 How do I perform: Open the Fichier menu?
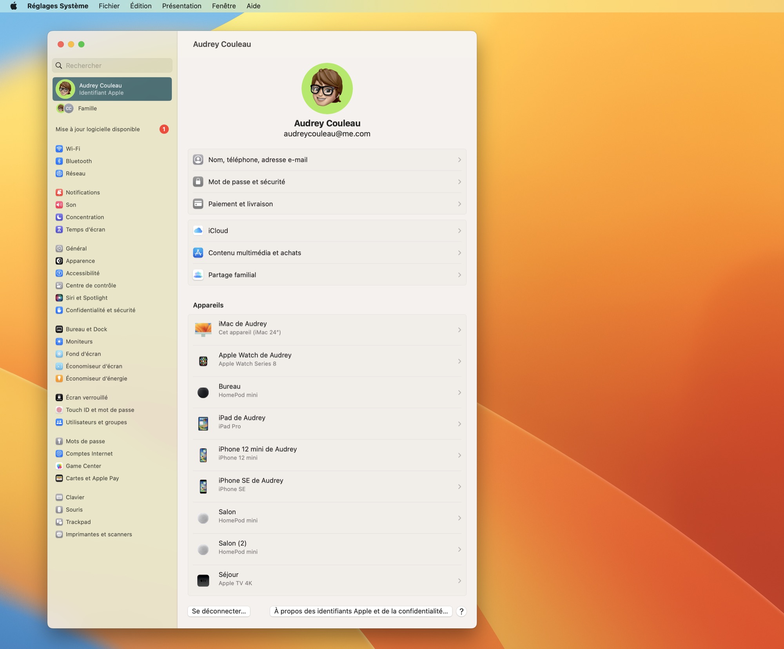[109, 6]
